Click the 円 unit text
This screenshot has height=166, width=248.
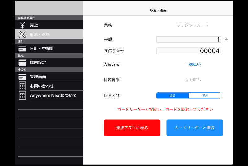(x=226, y=39)
